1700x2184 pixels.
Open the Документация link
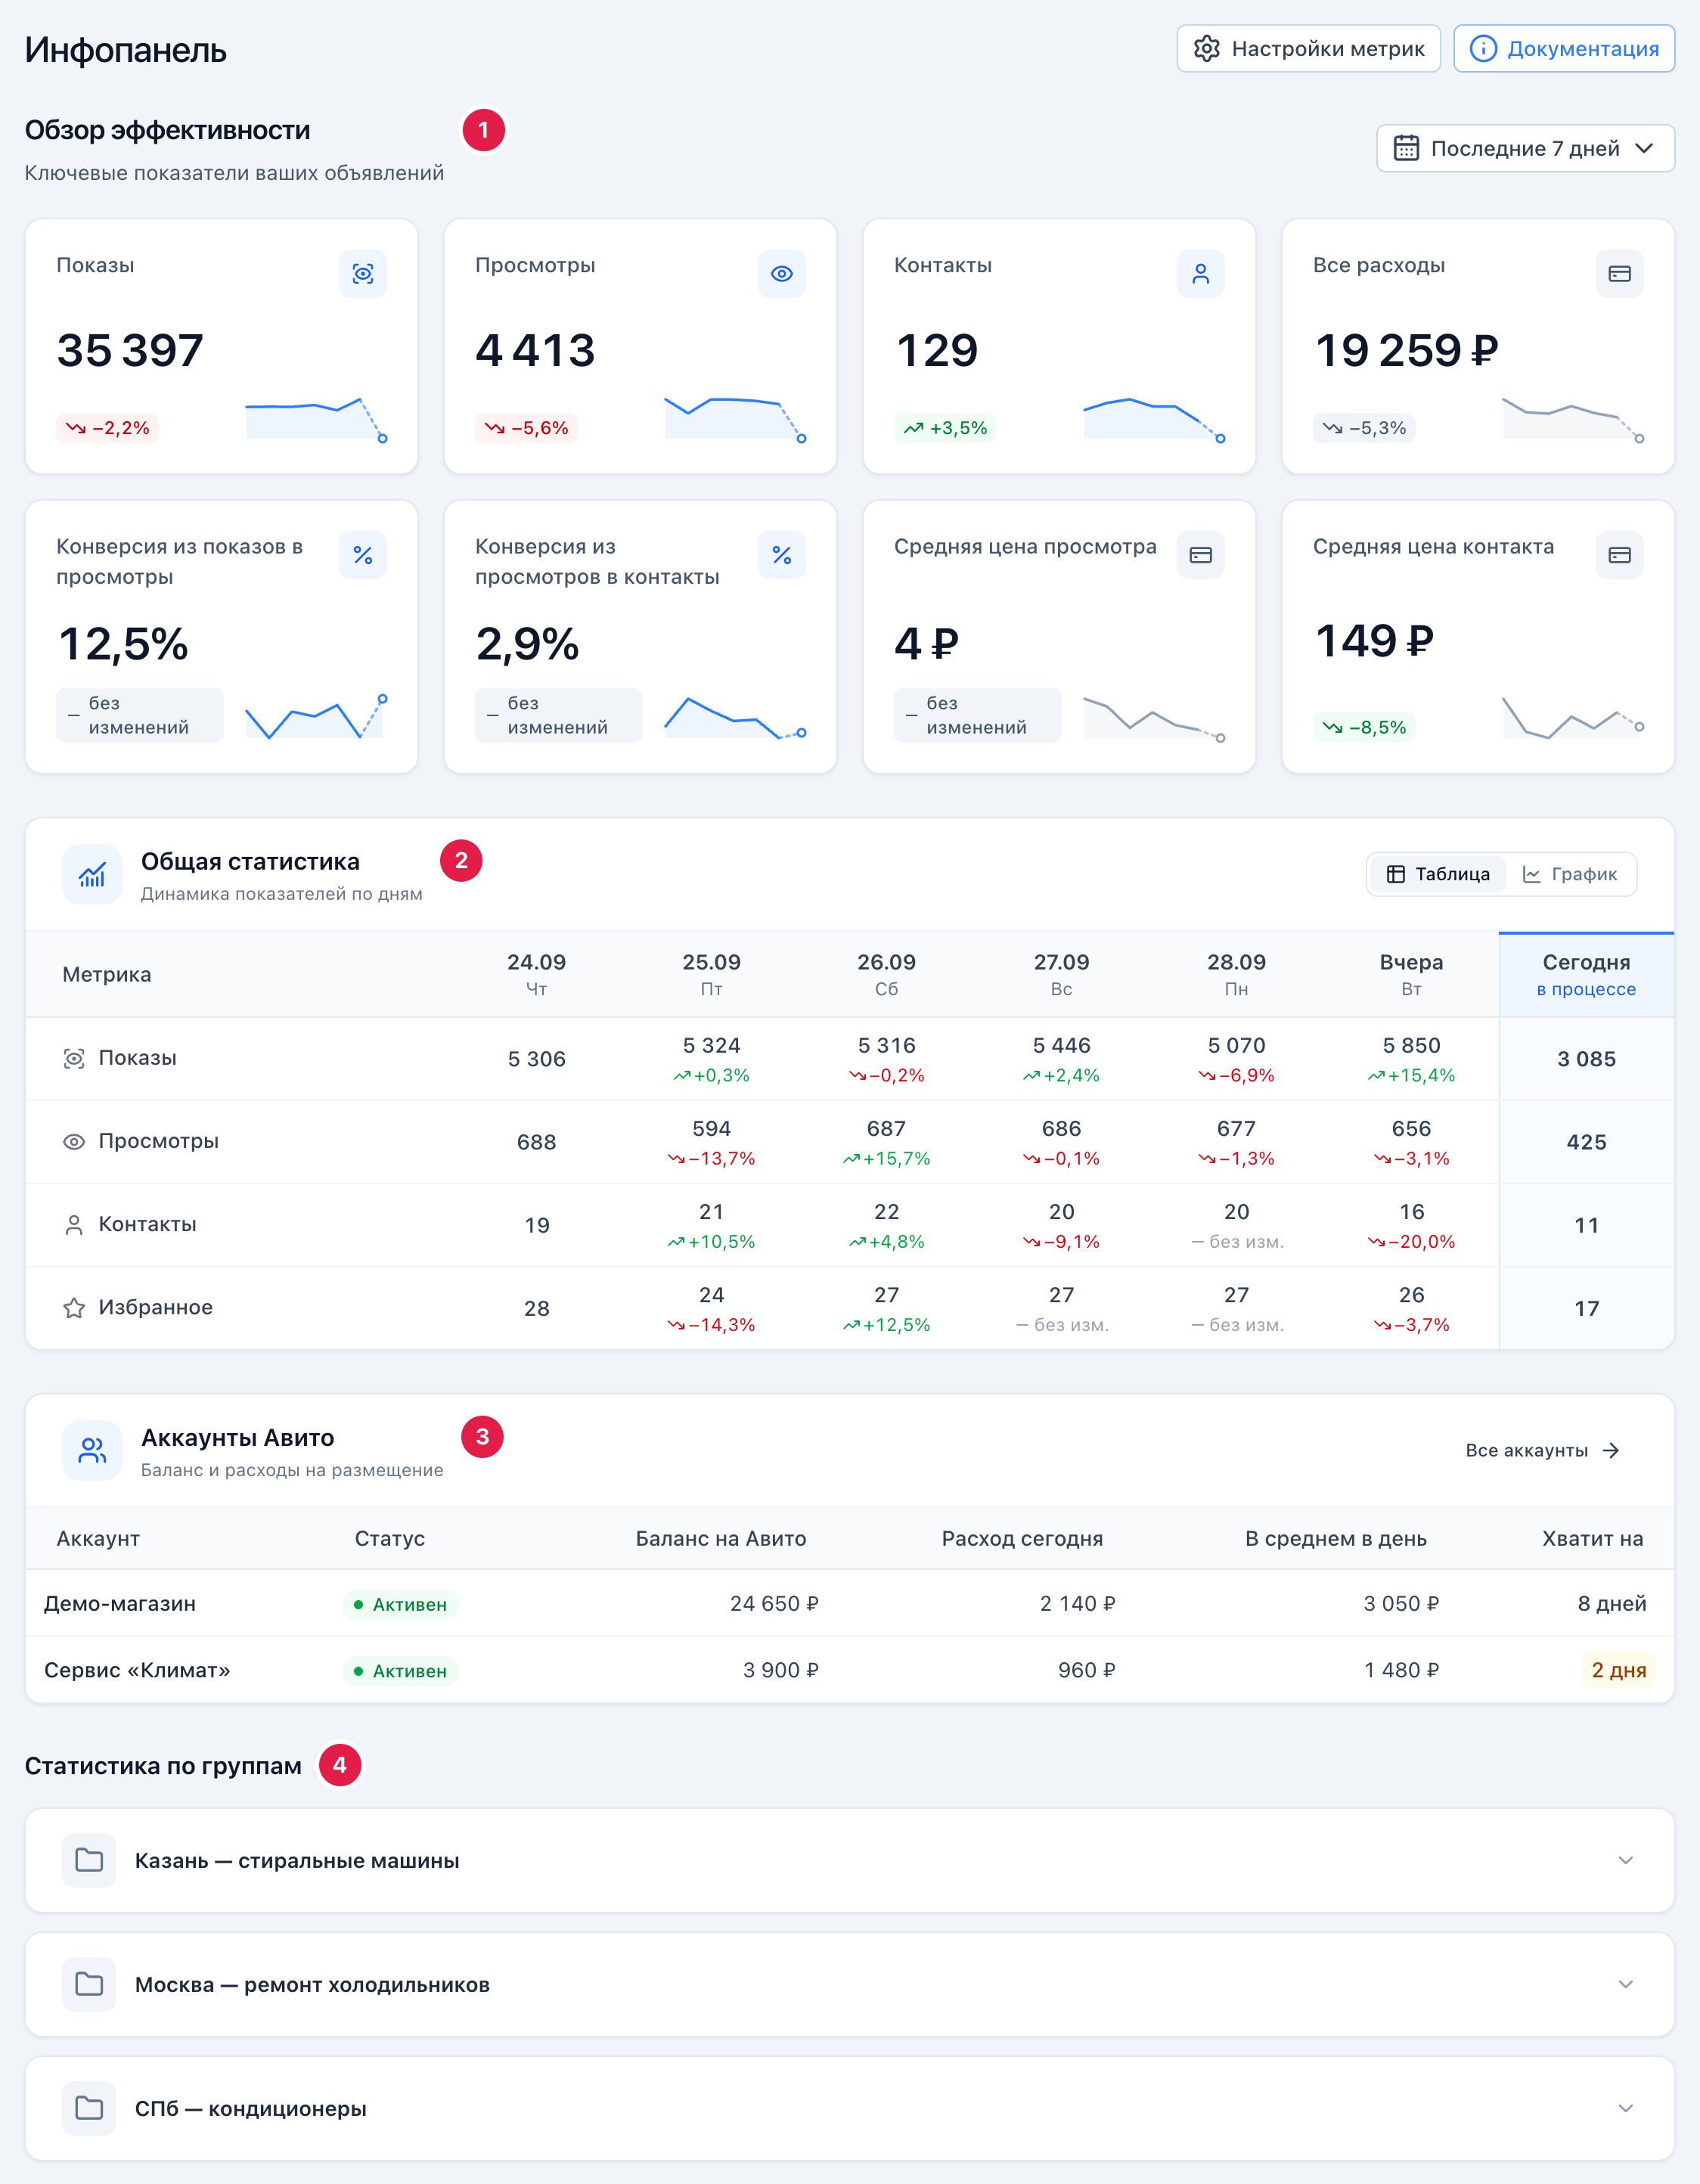pyautogui.click(x=1564, y=49)
